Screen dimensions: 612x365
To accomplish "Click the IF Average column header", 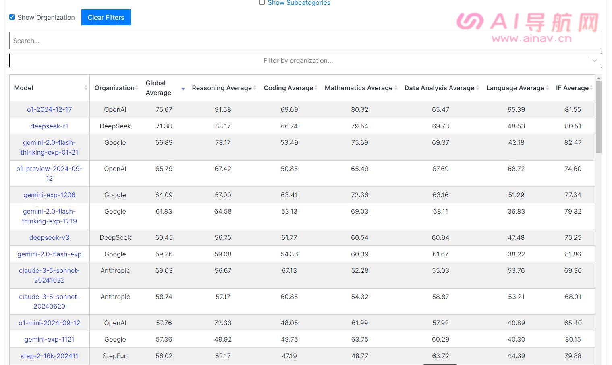I will coord(573,88).
